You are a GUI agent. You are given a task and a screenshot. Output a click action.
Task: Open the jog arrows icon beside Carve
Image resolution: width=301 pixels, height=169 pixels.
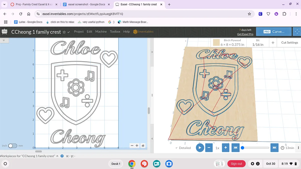pyautogui.click(x=297, y=32)
